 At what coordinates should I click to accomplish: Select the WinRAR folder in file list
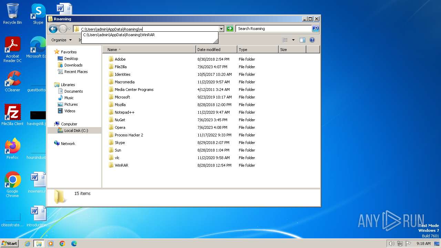pyautogui.click(x=121, y=165)
